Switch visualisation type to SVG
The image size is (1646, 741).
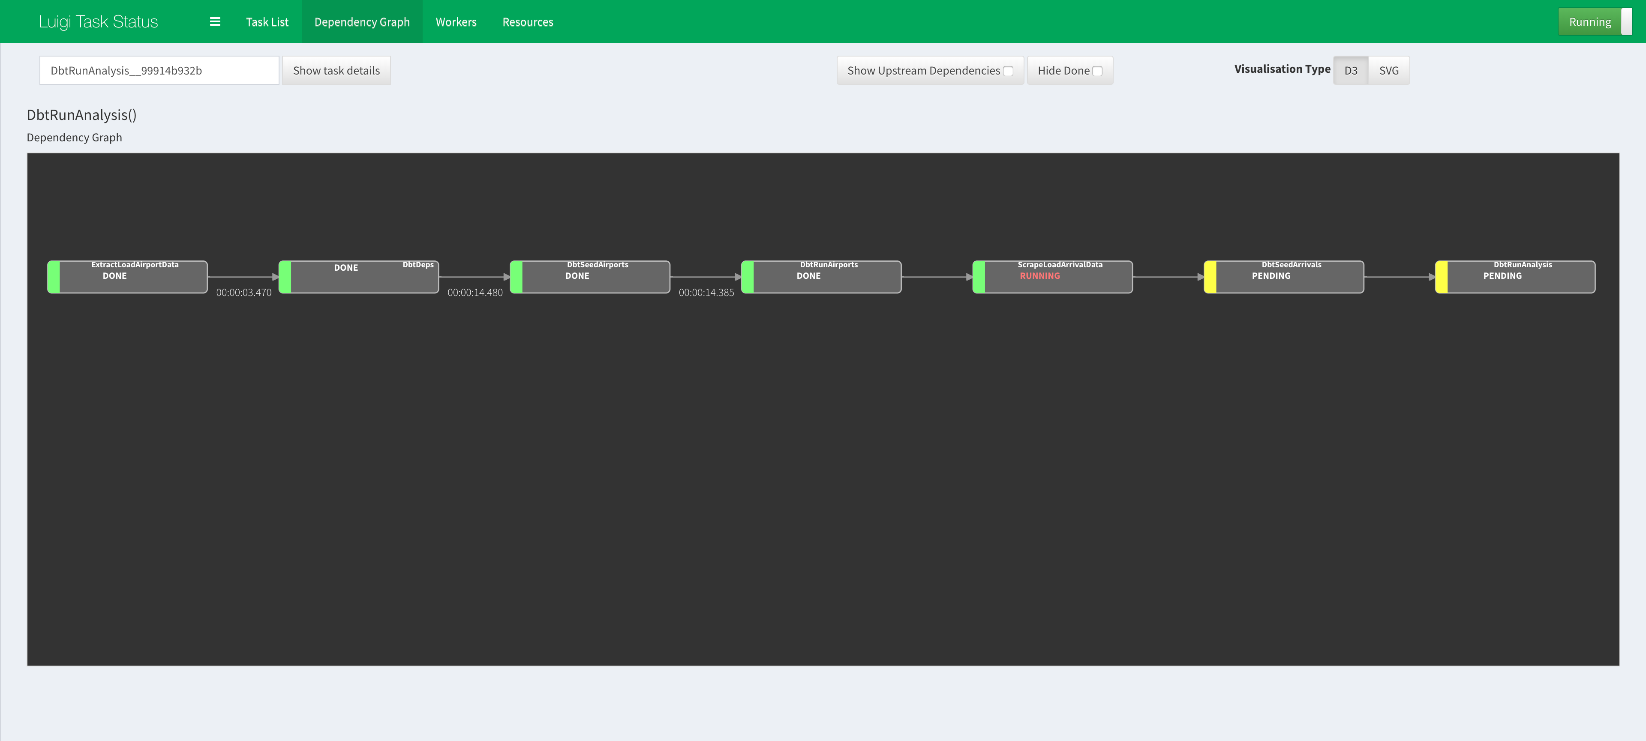1388,70
